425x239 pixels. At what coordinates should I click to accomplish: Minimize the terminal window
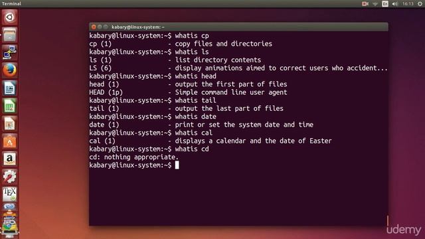point(100,27)
